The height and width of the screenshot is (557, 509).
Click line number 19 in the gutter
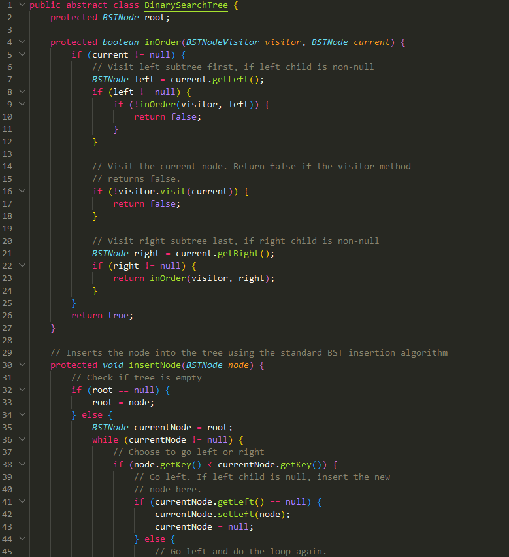click(x=7, y=229)
